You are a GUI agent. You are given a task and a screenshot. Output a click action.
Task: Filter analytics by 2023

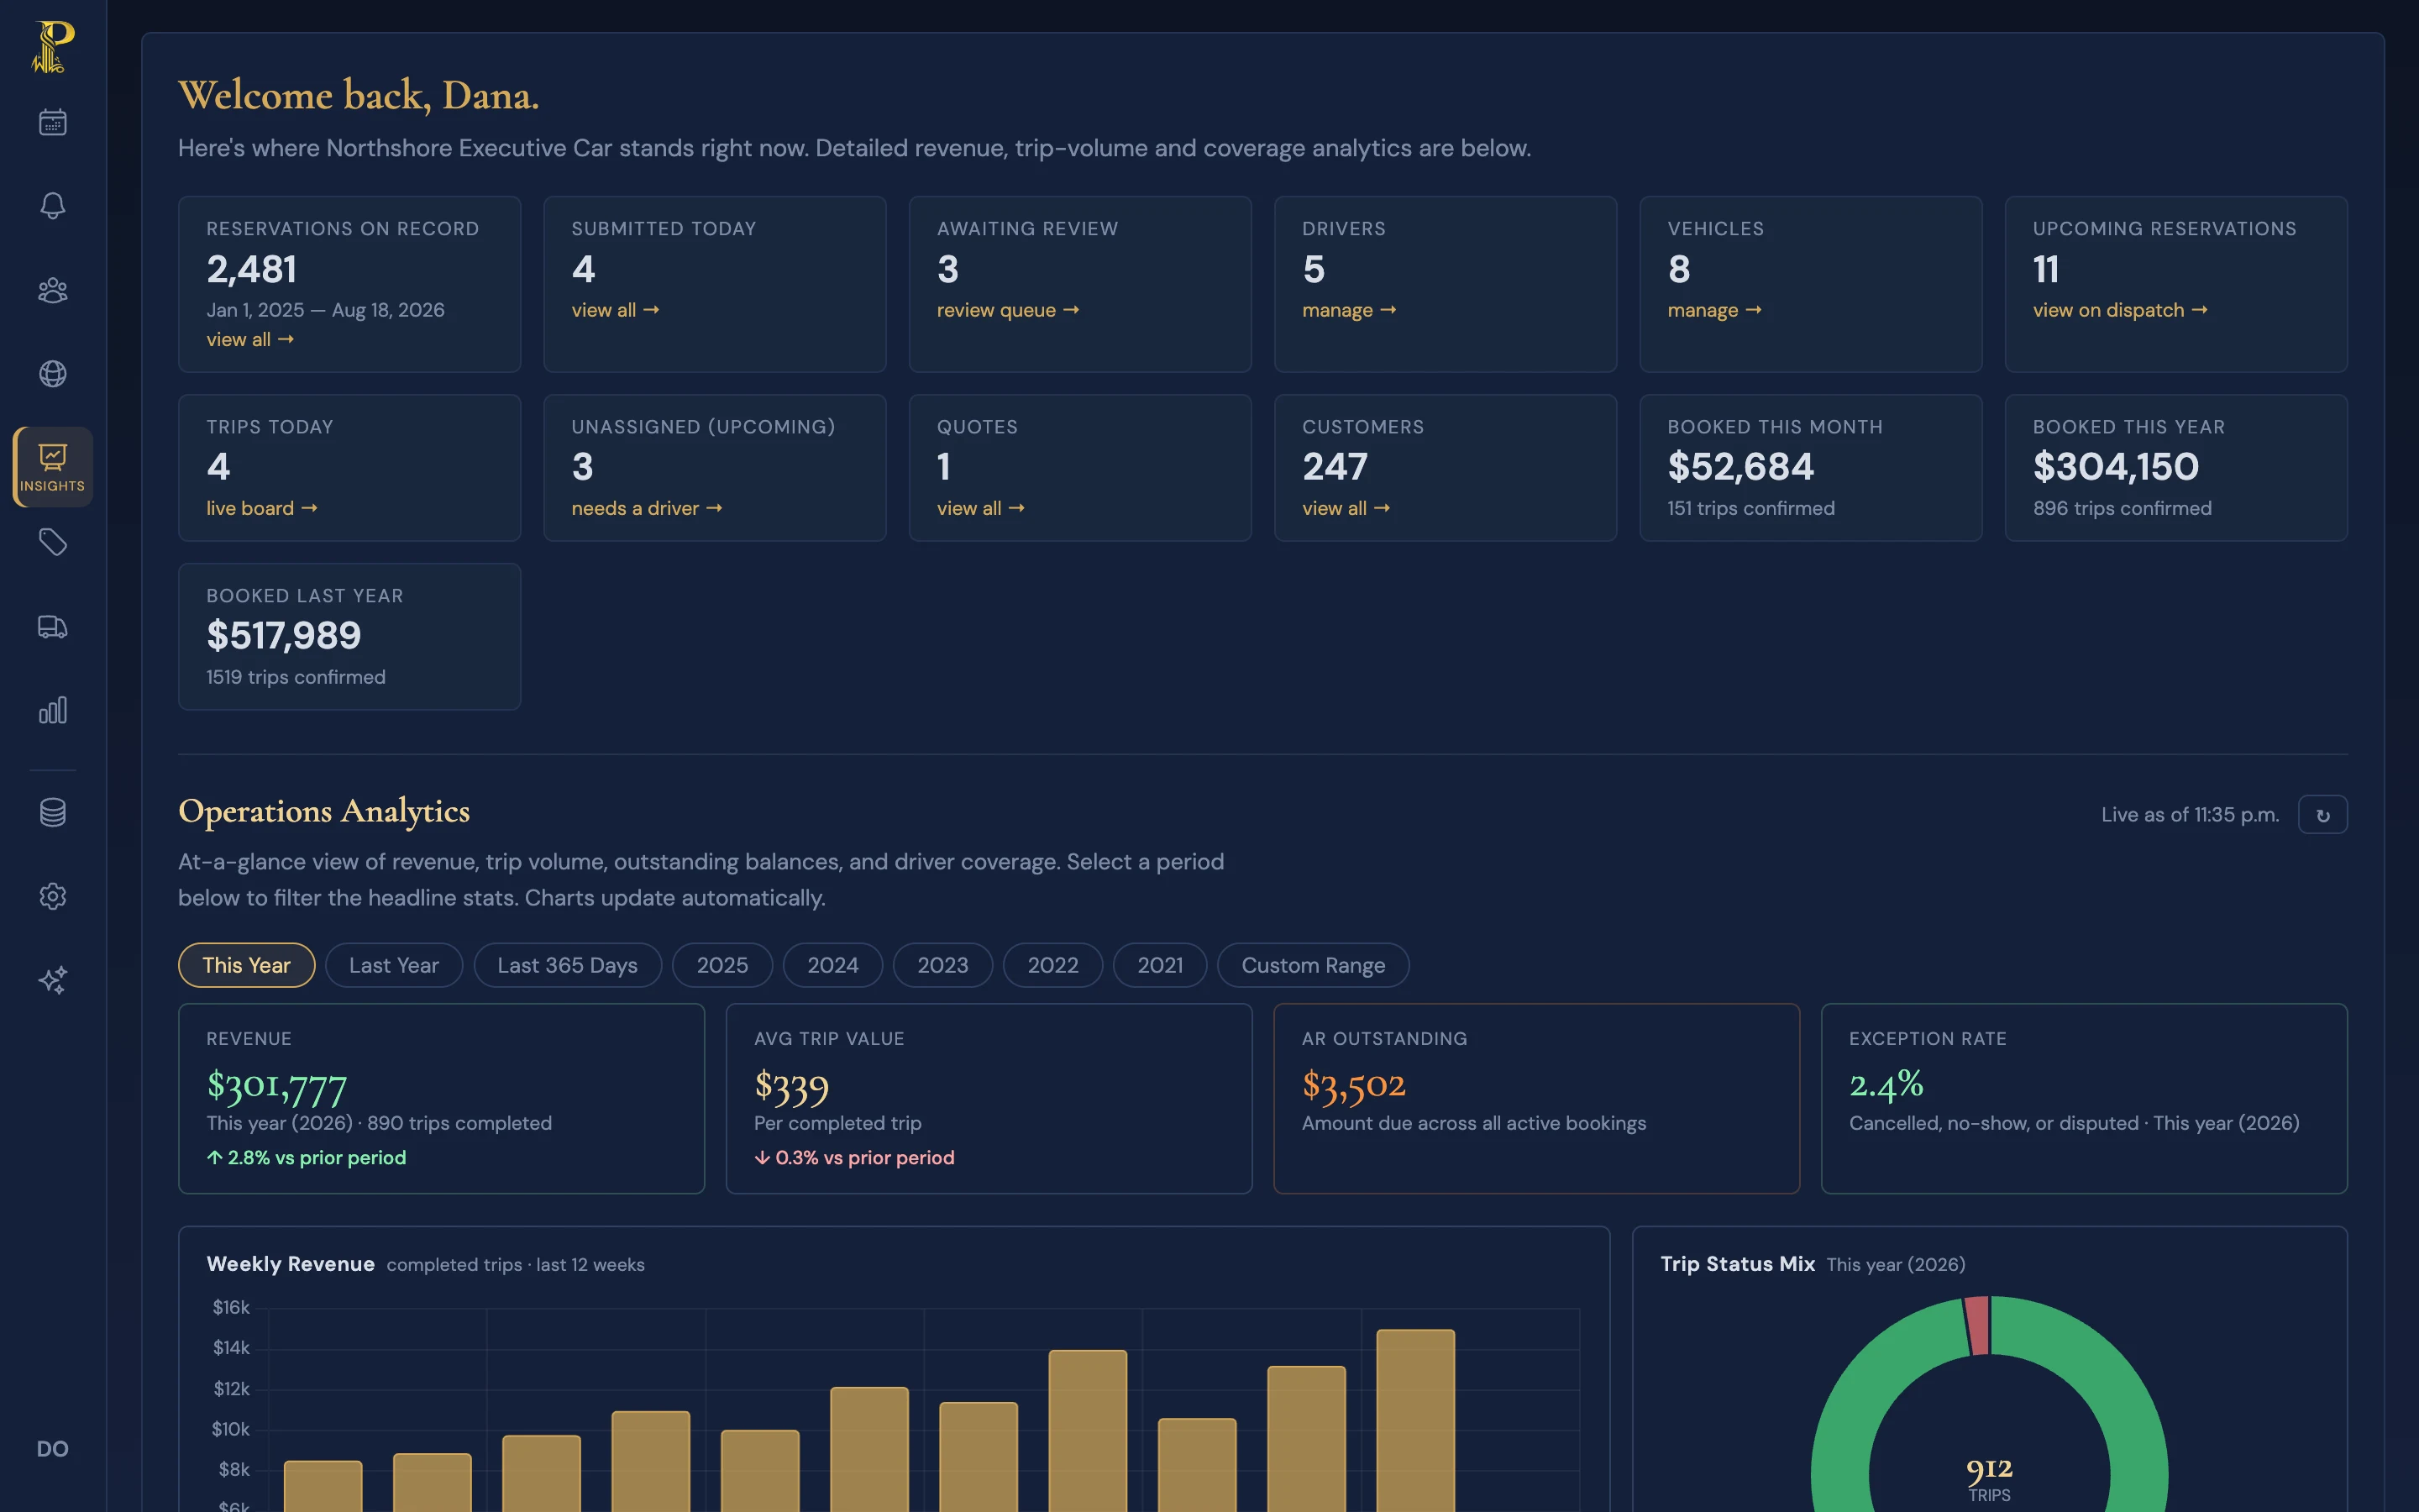click(942, 965)
